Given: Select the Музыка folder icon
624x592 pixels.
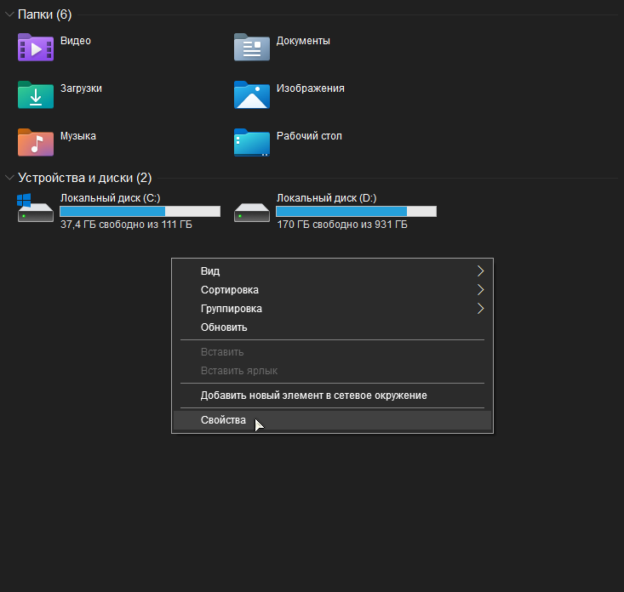Looking at the screenshot, I should [36, 143].
